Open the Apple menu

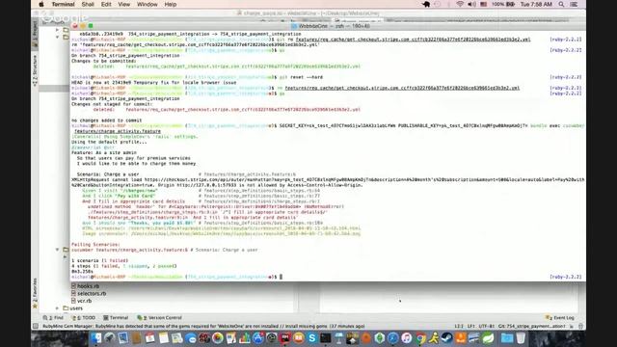pos(41,4)
